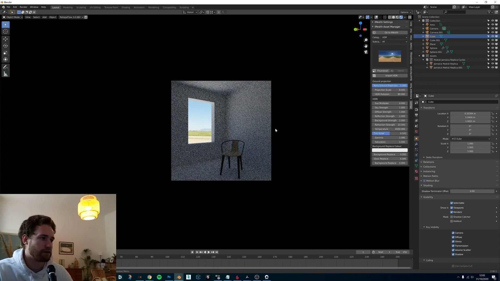This screenshot has height=281, width=500.
Task: Select the Cursor tool in toolbar
Action: [x=5, y=31]
